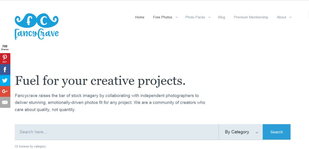Go to the Home menu item
Viewport: 309px width, 149px height.
click(x=140, y=17)
